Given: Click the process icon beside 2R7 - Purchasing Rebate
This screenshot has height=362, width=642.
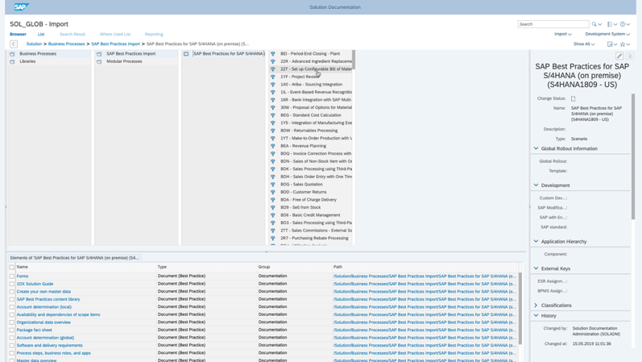Looking at the screenshot, I should click(273, 238).
